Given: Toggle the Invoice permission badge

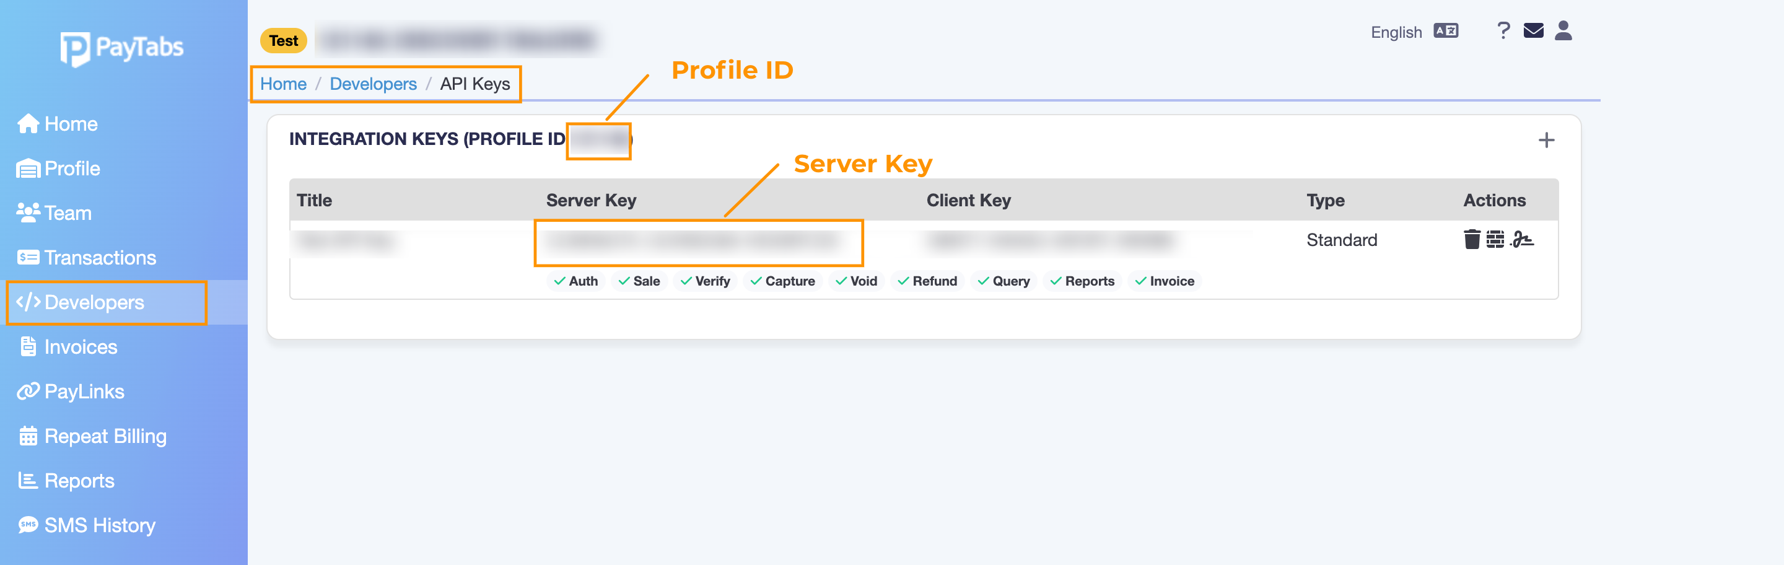Looking at the screenshot, I should tap(1164, 281).
